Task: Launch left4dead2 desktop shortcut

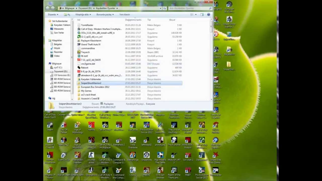Action: (x=146, y=142)
